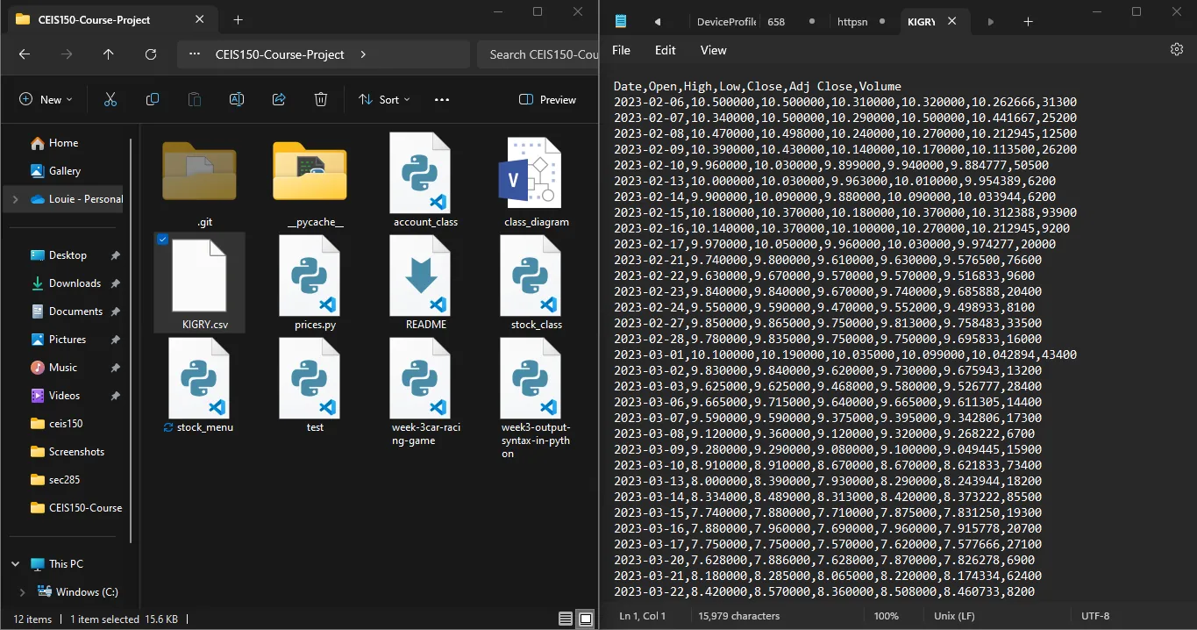Viewport: 1197px width, 630px height.
Task: Unpin Downloads from Quick access
Action: 116,283
